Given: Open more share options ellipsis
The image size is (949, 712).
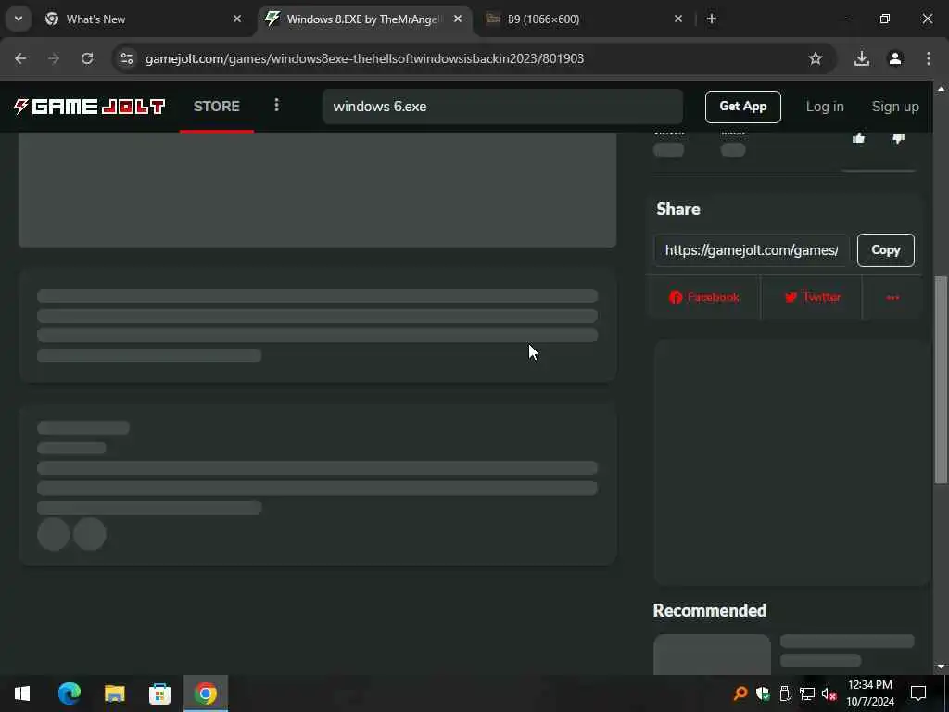Looking at the screenshot, I should pyautogui.click(x=892, y=298).
